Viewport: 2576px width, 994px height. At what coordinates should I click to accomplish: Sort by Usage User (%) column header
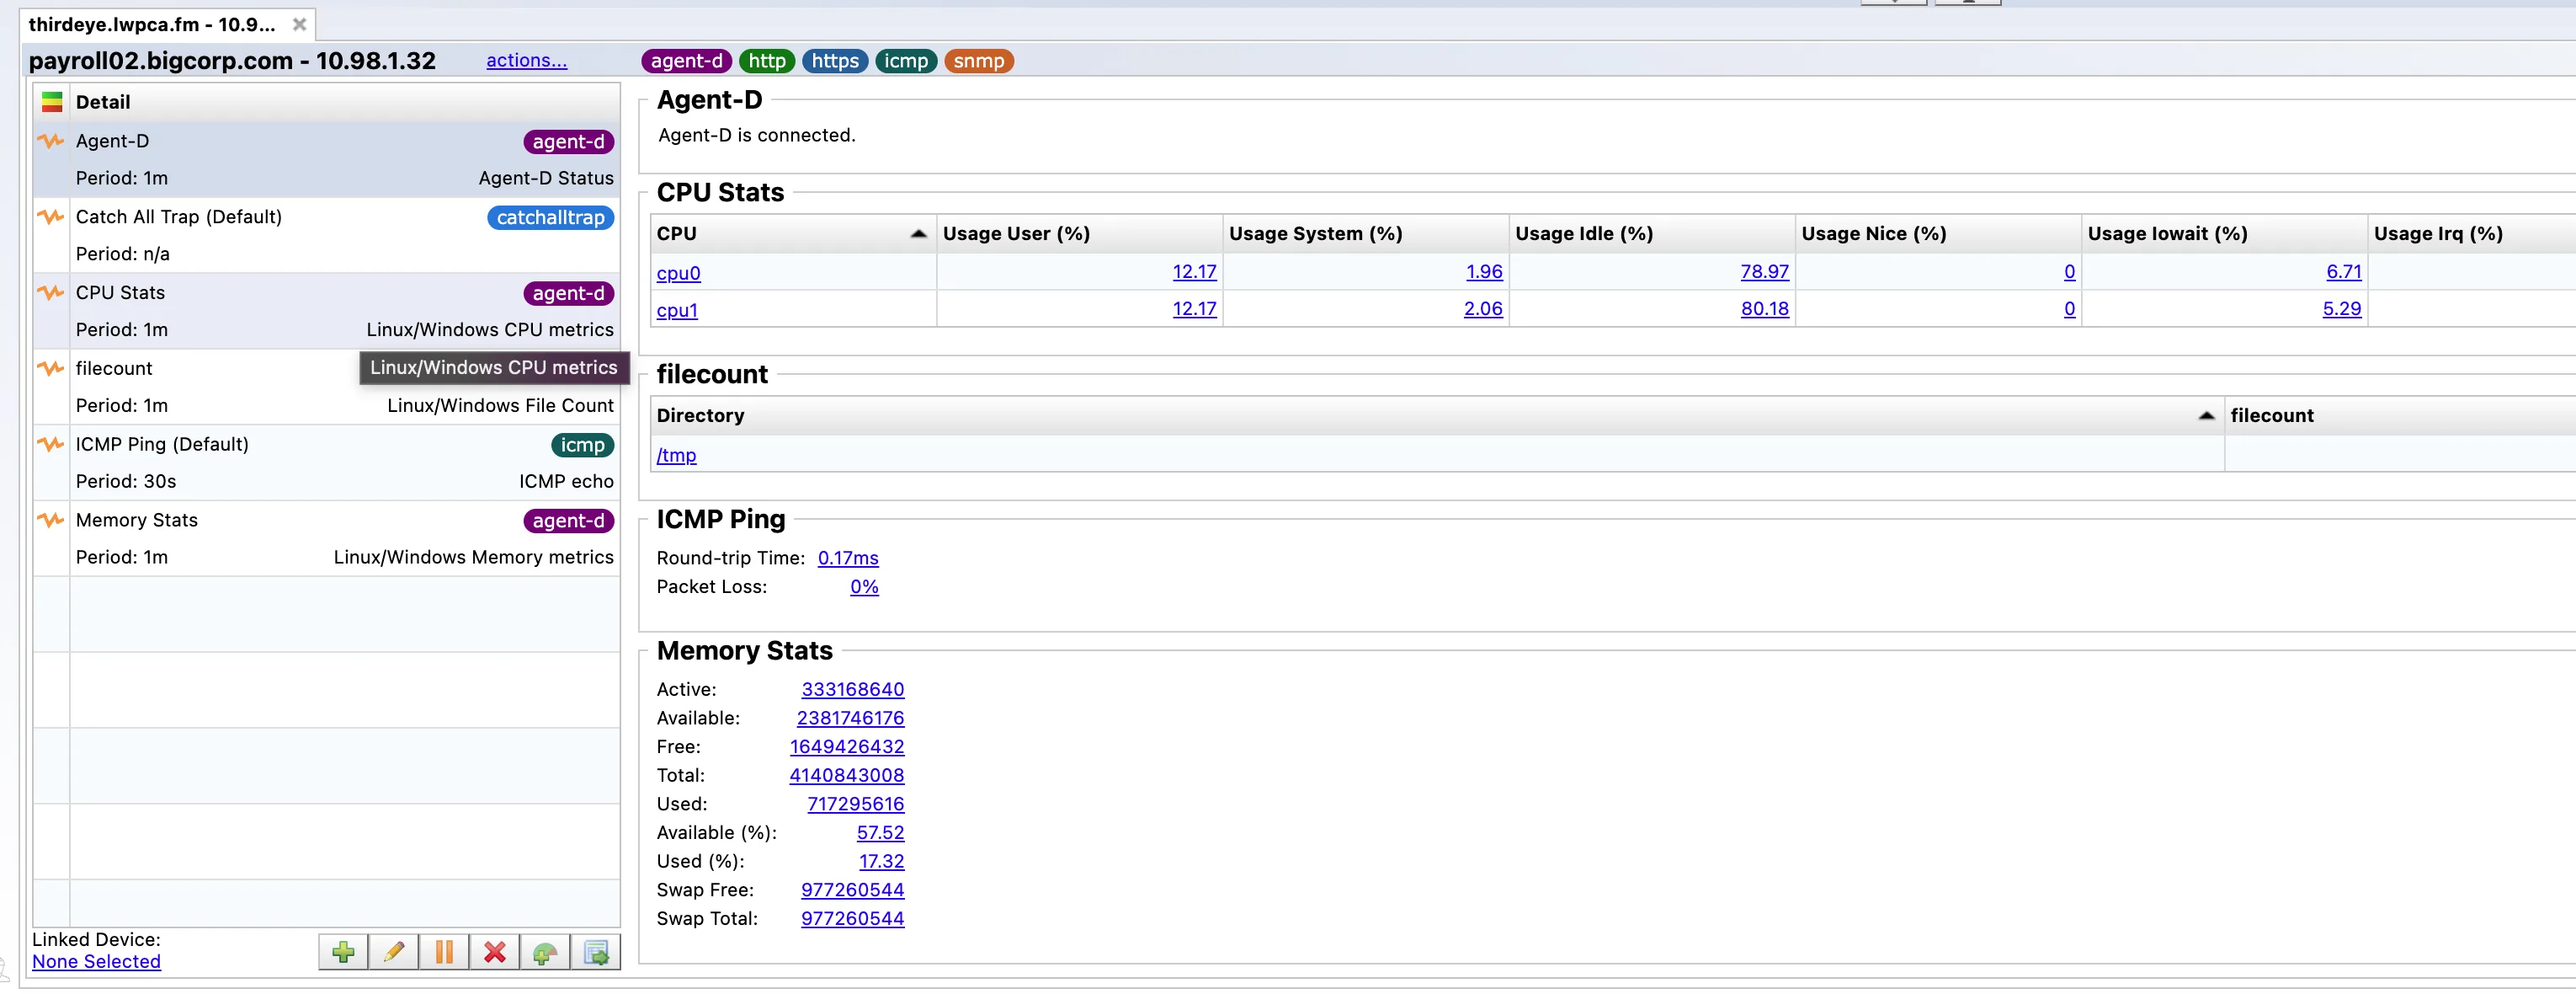[1079, 233]
